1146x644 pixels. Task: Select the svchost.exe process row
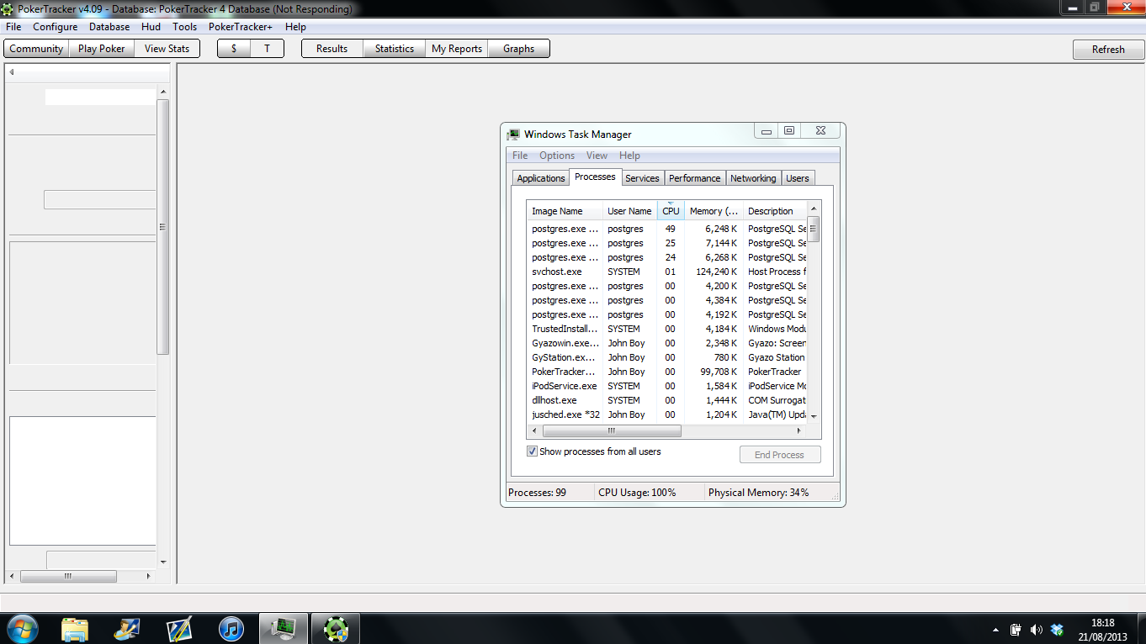pos(667,272)
